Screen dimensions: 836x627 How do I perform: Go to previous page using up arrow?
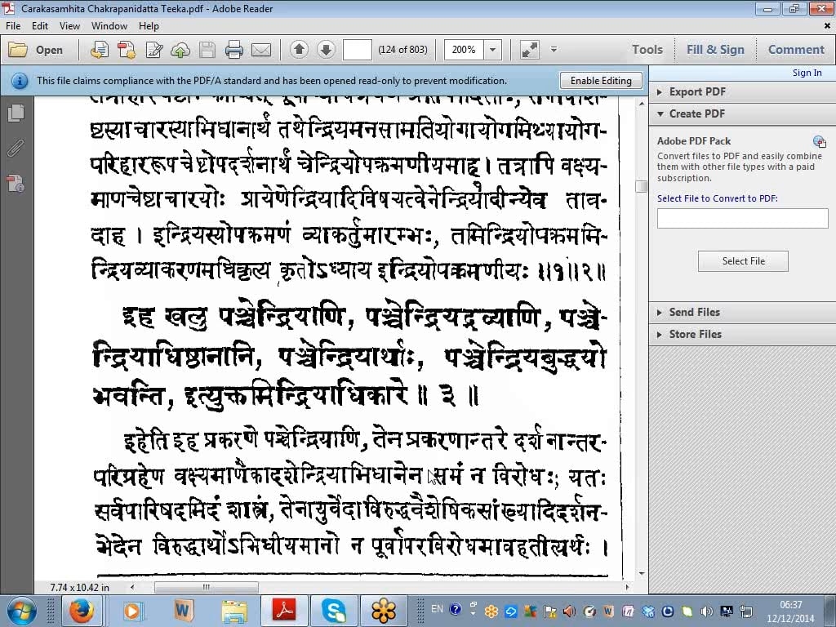click(299, 50)
